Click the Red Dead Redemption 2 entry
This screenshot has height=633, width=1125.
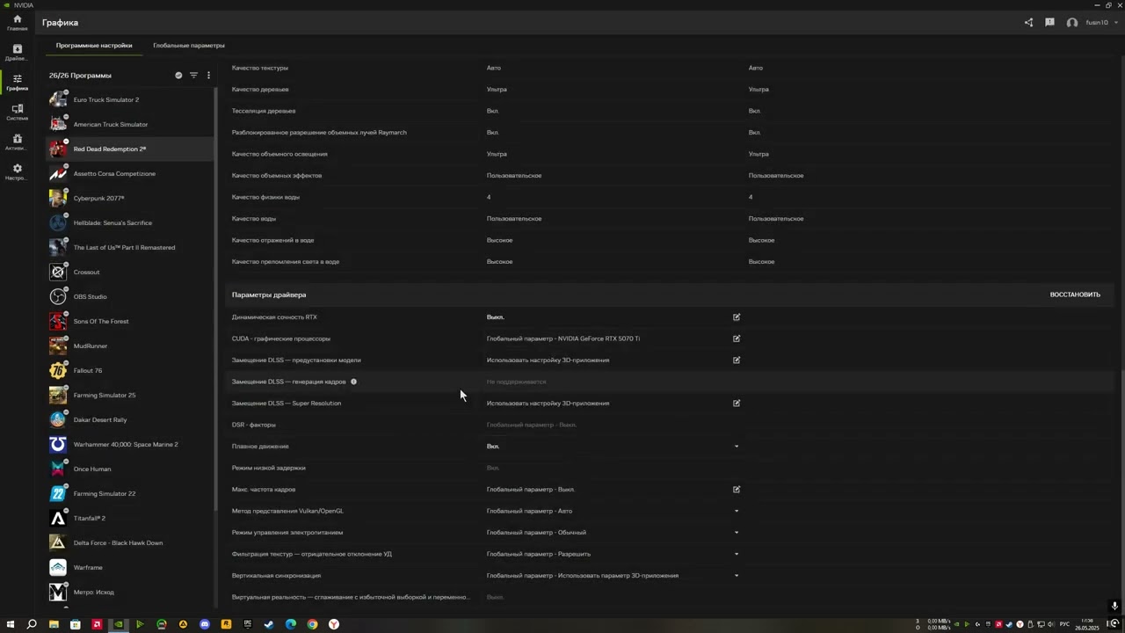pos(130,149)
